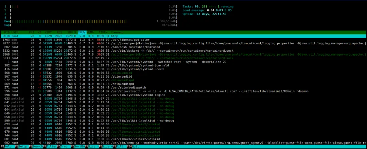The image size is (367, 149).
Task: Click F10 Quit in the bottom bar
Action: point(133,146)
